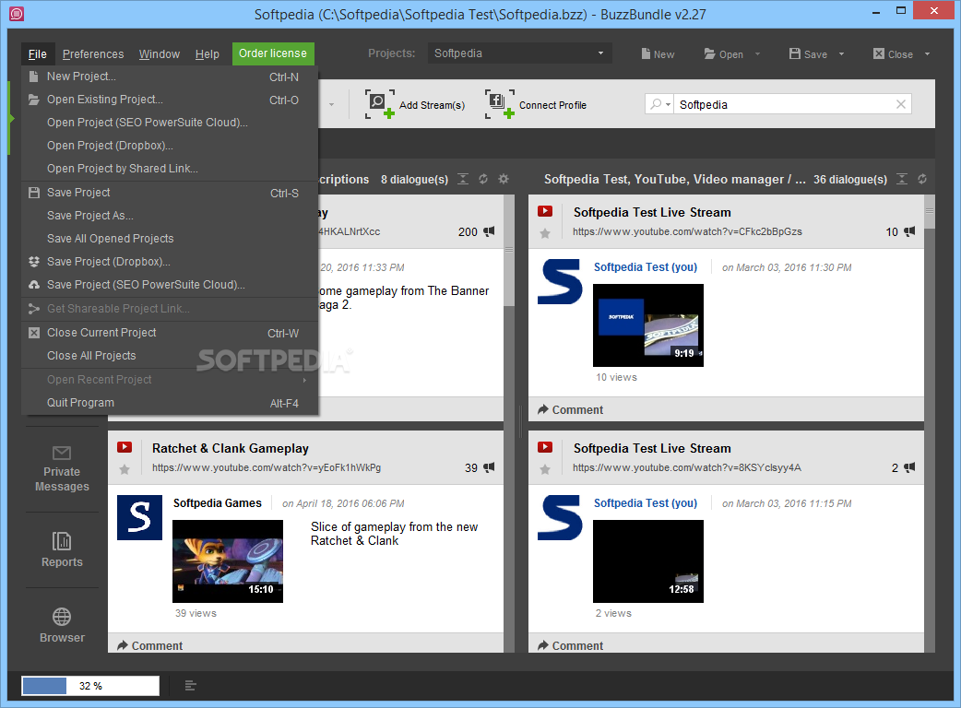The height and width of the screenshot is (708, 961).
Task: Click megaphone icon next to 200
Action: coord(489,231)
